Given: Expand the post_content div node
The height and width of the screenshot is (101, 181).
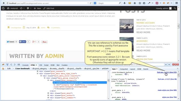Looking at the screenshot, I should pos(38,71).
